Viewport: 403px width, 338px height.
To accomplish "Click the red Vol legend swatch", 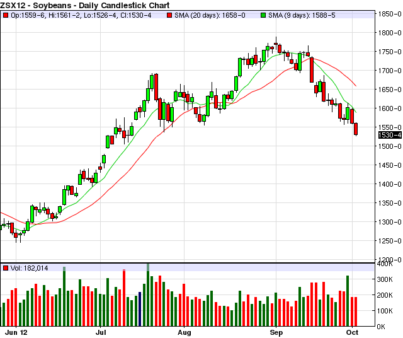I will tap(6, 268).
